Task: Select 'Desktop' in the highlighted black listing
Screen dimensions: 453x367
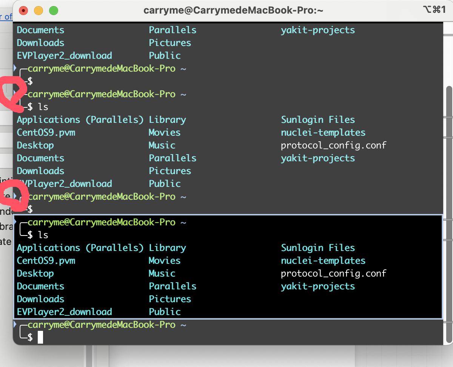Action: tap(35, 274)
